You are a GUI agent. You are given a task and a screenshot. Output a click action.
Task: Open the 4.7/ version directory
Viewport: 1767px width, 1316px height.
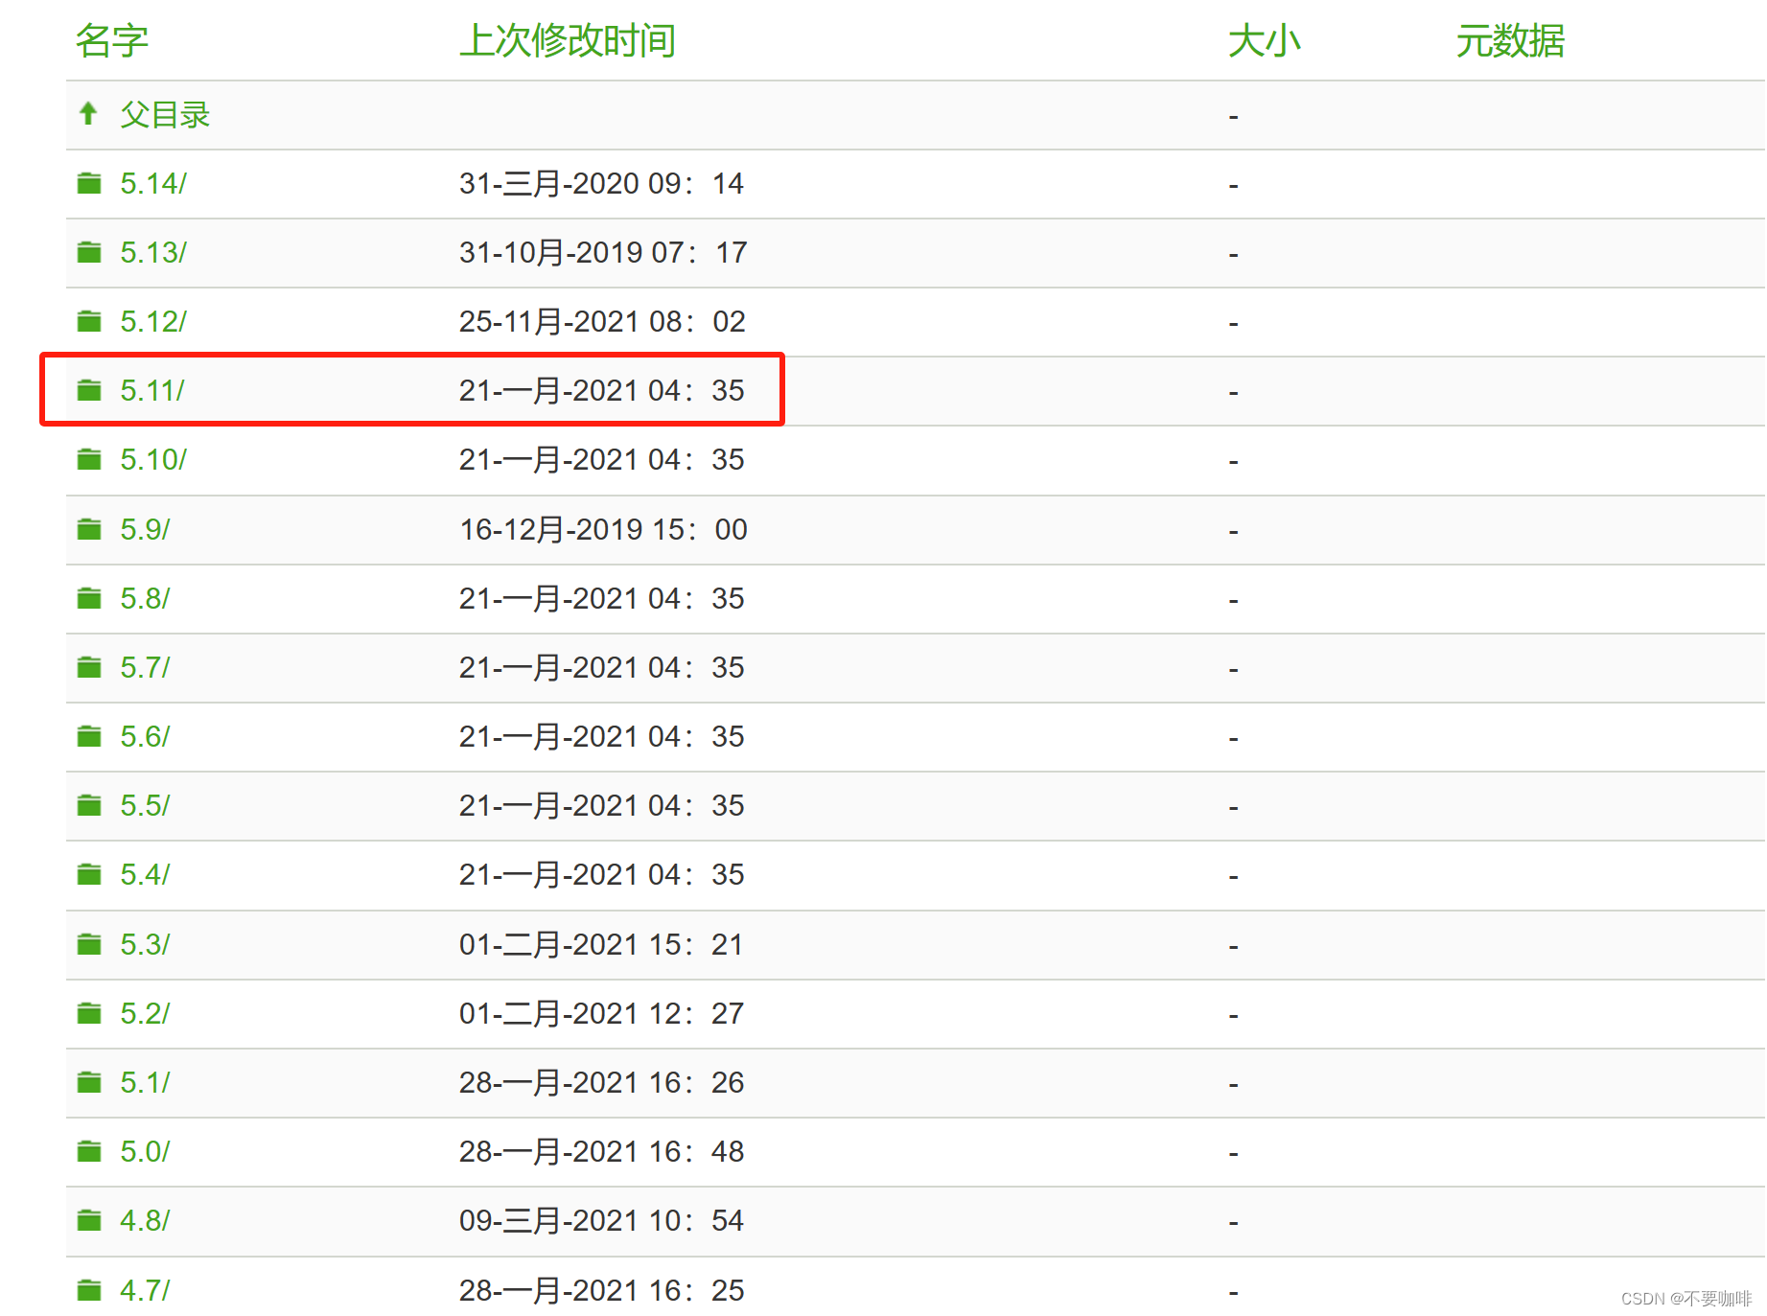144,1290
